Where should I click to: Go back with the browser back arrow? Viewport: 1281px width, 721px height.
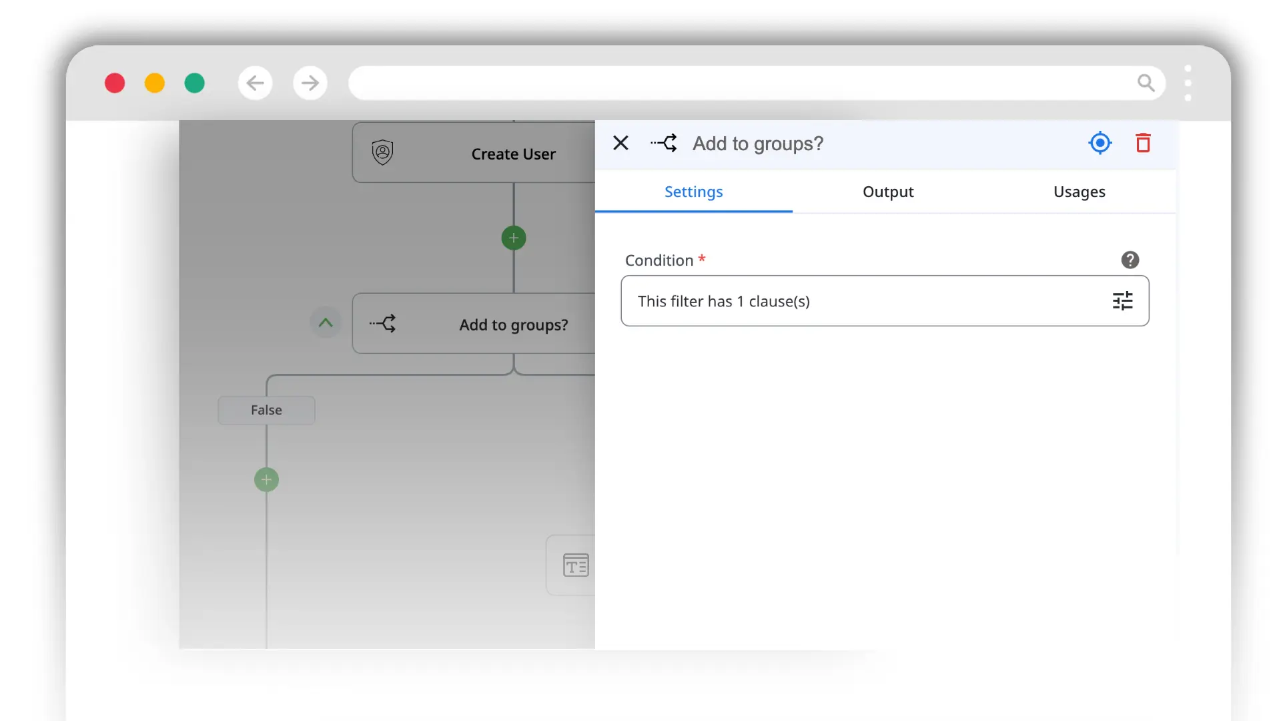[x=255, y=83]
